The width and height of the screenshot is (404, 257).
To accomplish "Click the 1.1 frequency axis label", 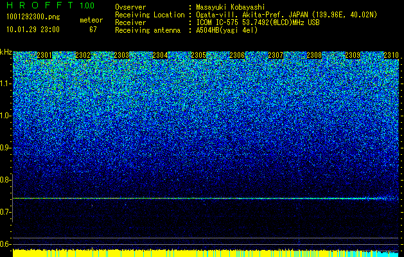I will pyautogui.click(x=5, y=84).
